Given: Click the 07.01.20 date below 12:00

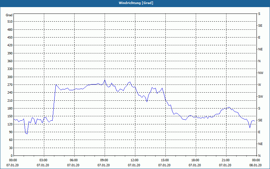Looking at the screenshot, I should pos(134,165).
